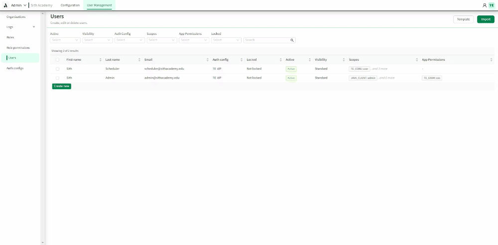The image size is (498, 245).
Task: Click Last name cell Scheduler
Action: (x=113, y=69)
